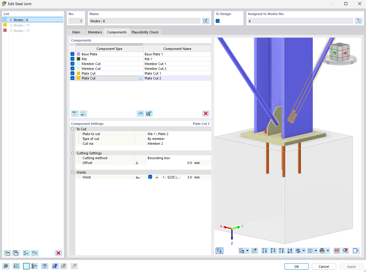Select list item 2 Nodes : 11
Screen dimensions: 366x272
[x=33, y=25]
